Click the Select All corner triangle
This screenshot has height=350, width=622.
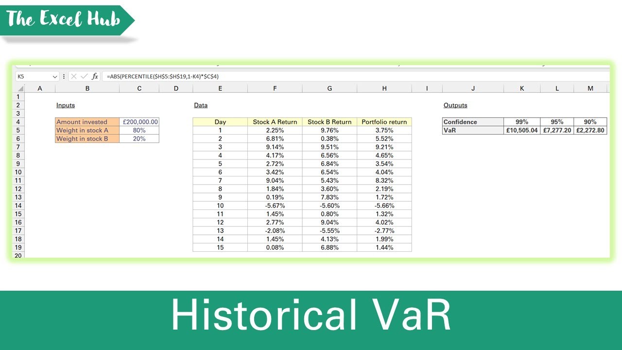click(20, 88)
